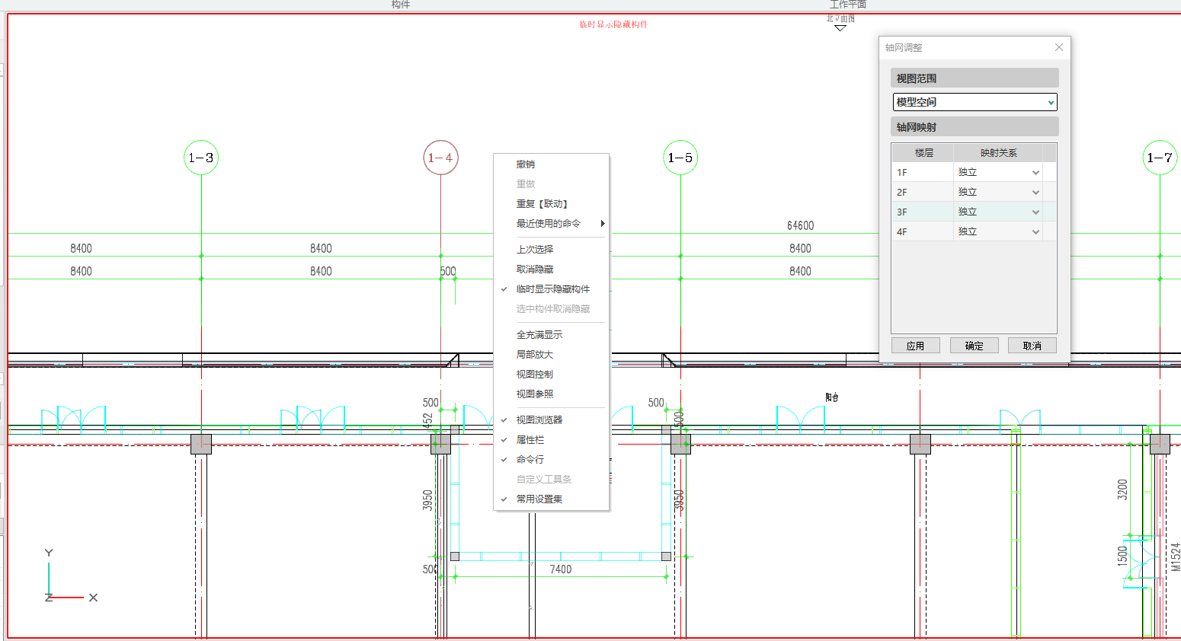Select the 1-7 axis bubble marker

[1159, 158]
